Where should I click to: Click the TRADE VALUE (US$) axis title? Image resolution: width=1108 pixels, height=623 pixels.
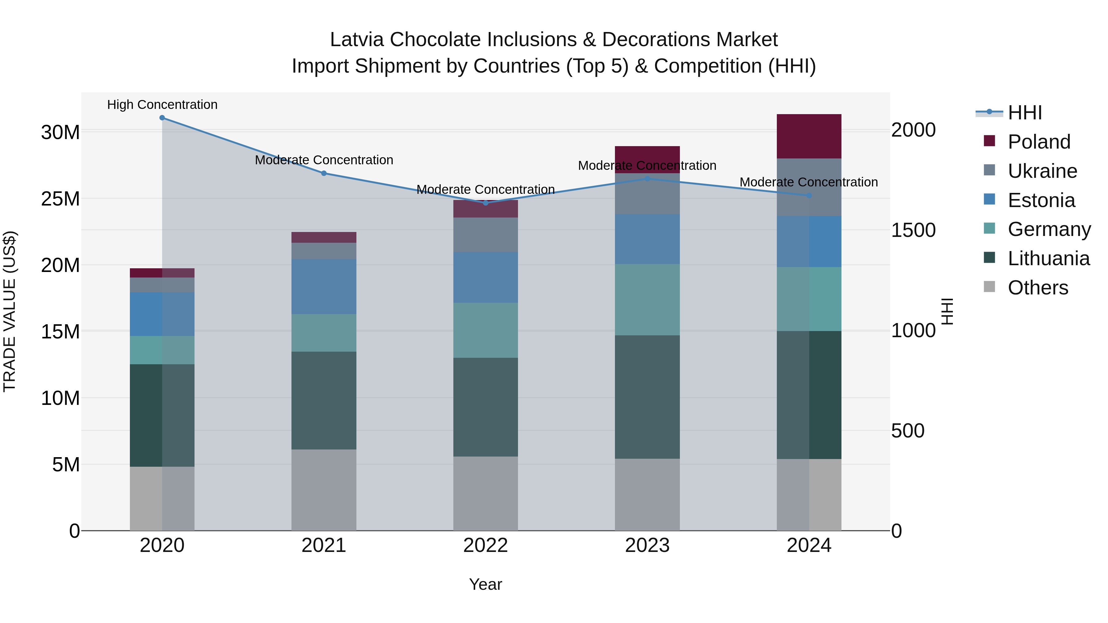(10, 311)
